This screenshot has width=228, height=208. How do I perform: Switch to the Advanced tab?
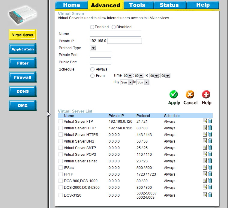(x=105, y=5)
